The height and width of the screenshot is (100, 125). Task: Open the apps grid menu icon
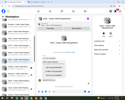click(110, 11)
